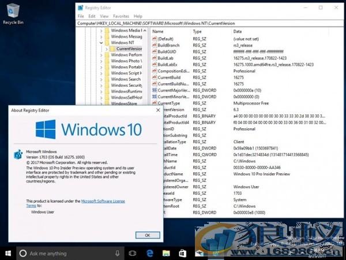Open the View menu
346x260 pixels.
[104, 16]
